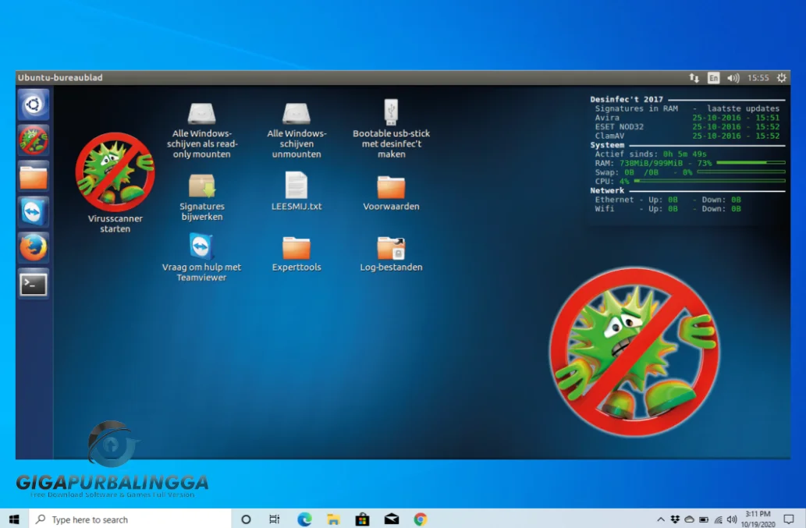Click the Type here to search box

pyautogui.click(x=130, y=519)
